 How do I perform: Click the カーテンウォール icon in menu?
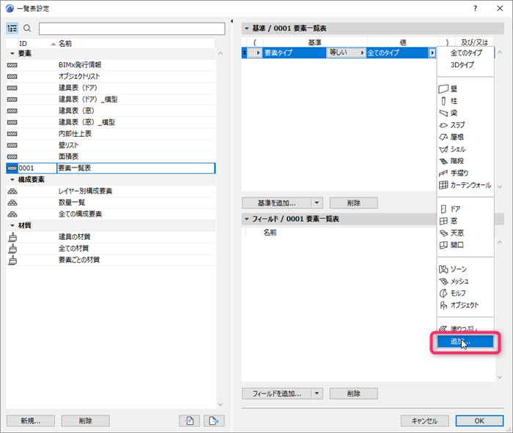(x=443, y=185)
